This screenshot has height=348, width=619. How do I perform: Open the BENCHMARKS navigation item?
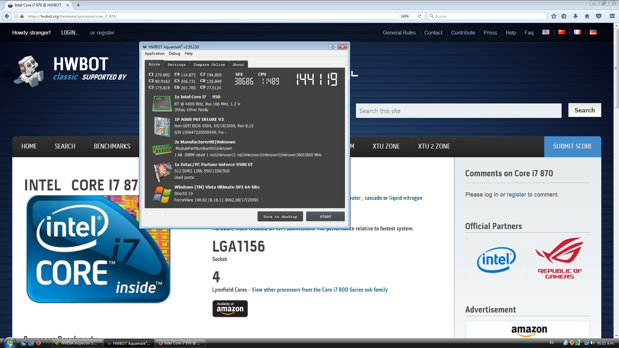(x=112, y=146)
